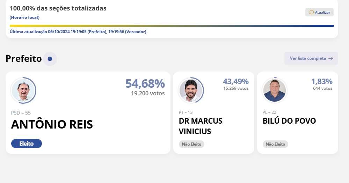Click the 54,68% vote percentage
The height and width of the screenshot is (183, 349).
[x=145, y=83]
